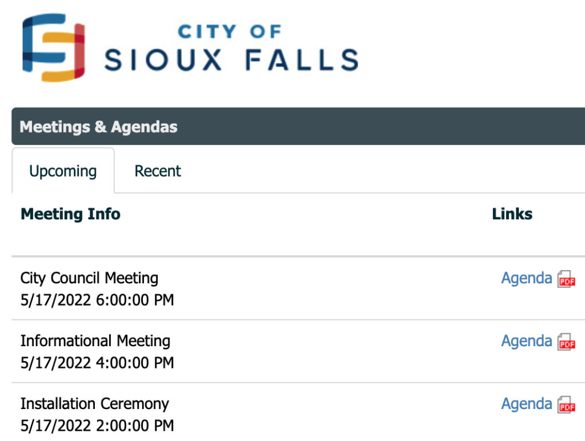Open Installation Ceremony Agenda link
This screenshot has height=441, width=585.
(526, 404)
